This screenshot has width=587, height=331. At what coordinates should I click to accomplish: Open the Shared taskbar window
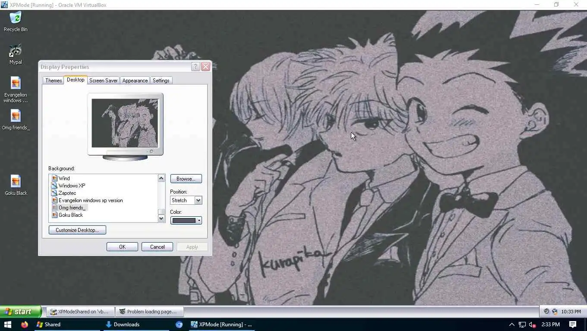[x=67, y=325]
